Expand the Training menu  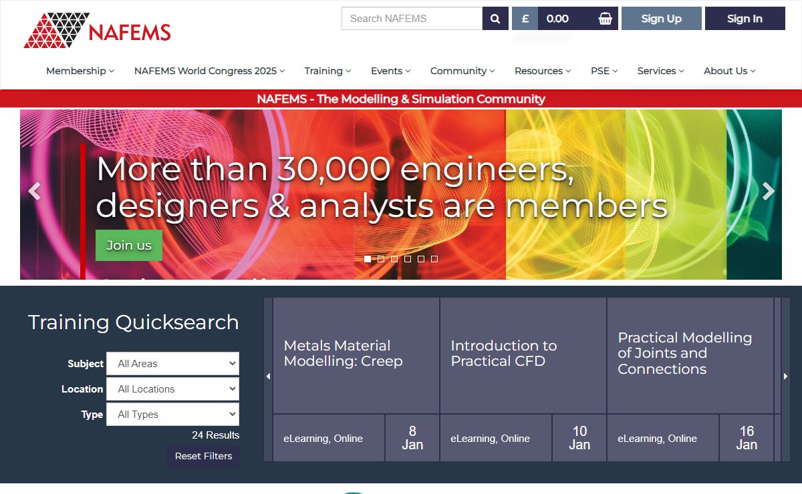click(327, 71)
